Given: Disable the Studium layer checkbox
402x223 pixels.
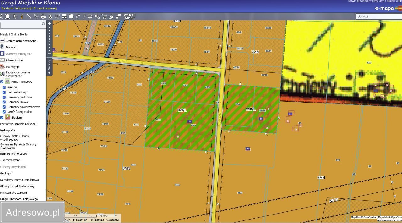Looking at the screenshot, I should pyautogui.click(x=2, y=118).
